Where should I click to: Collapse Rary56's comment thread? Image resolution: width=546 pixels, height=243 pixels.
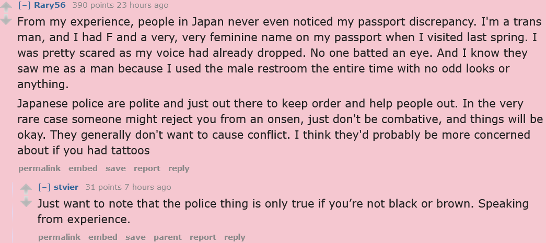click(x=25, y=5)
